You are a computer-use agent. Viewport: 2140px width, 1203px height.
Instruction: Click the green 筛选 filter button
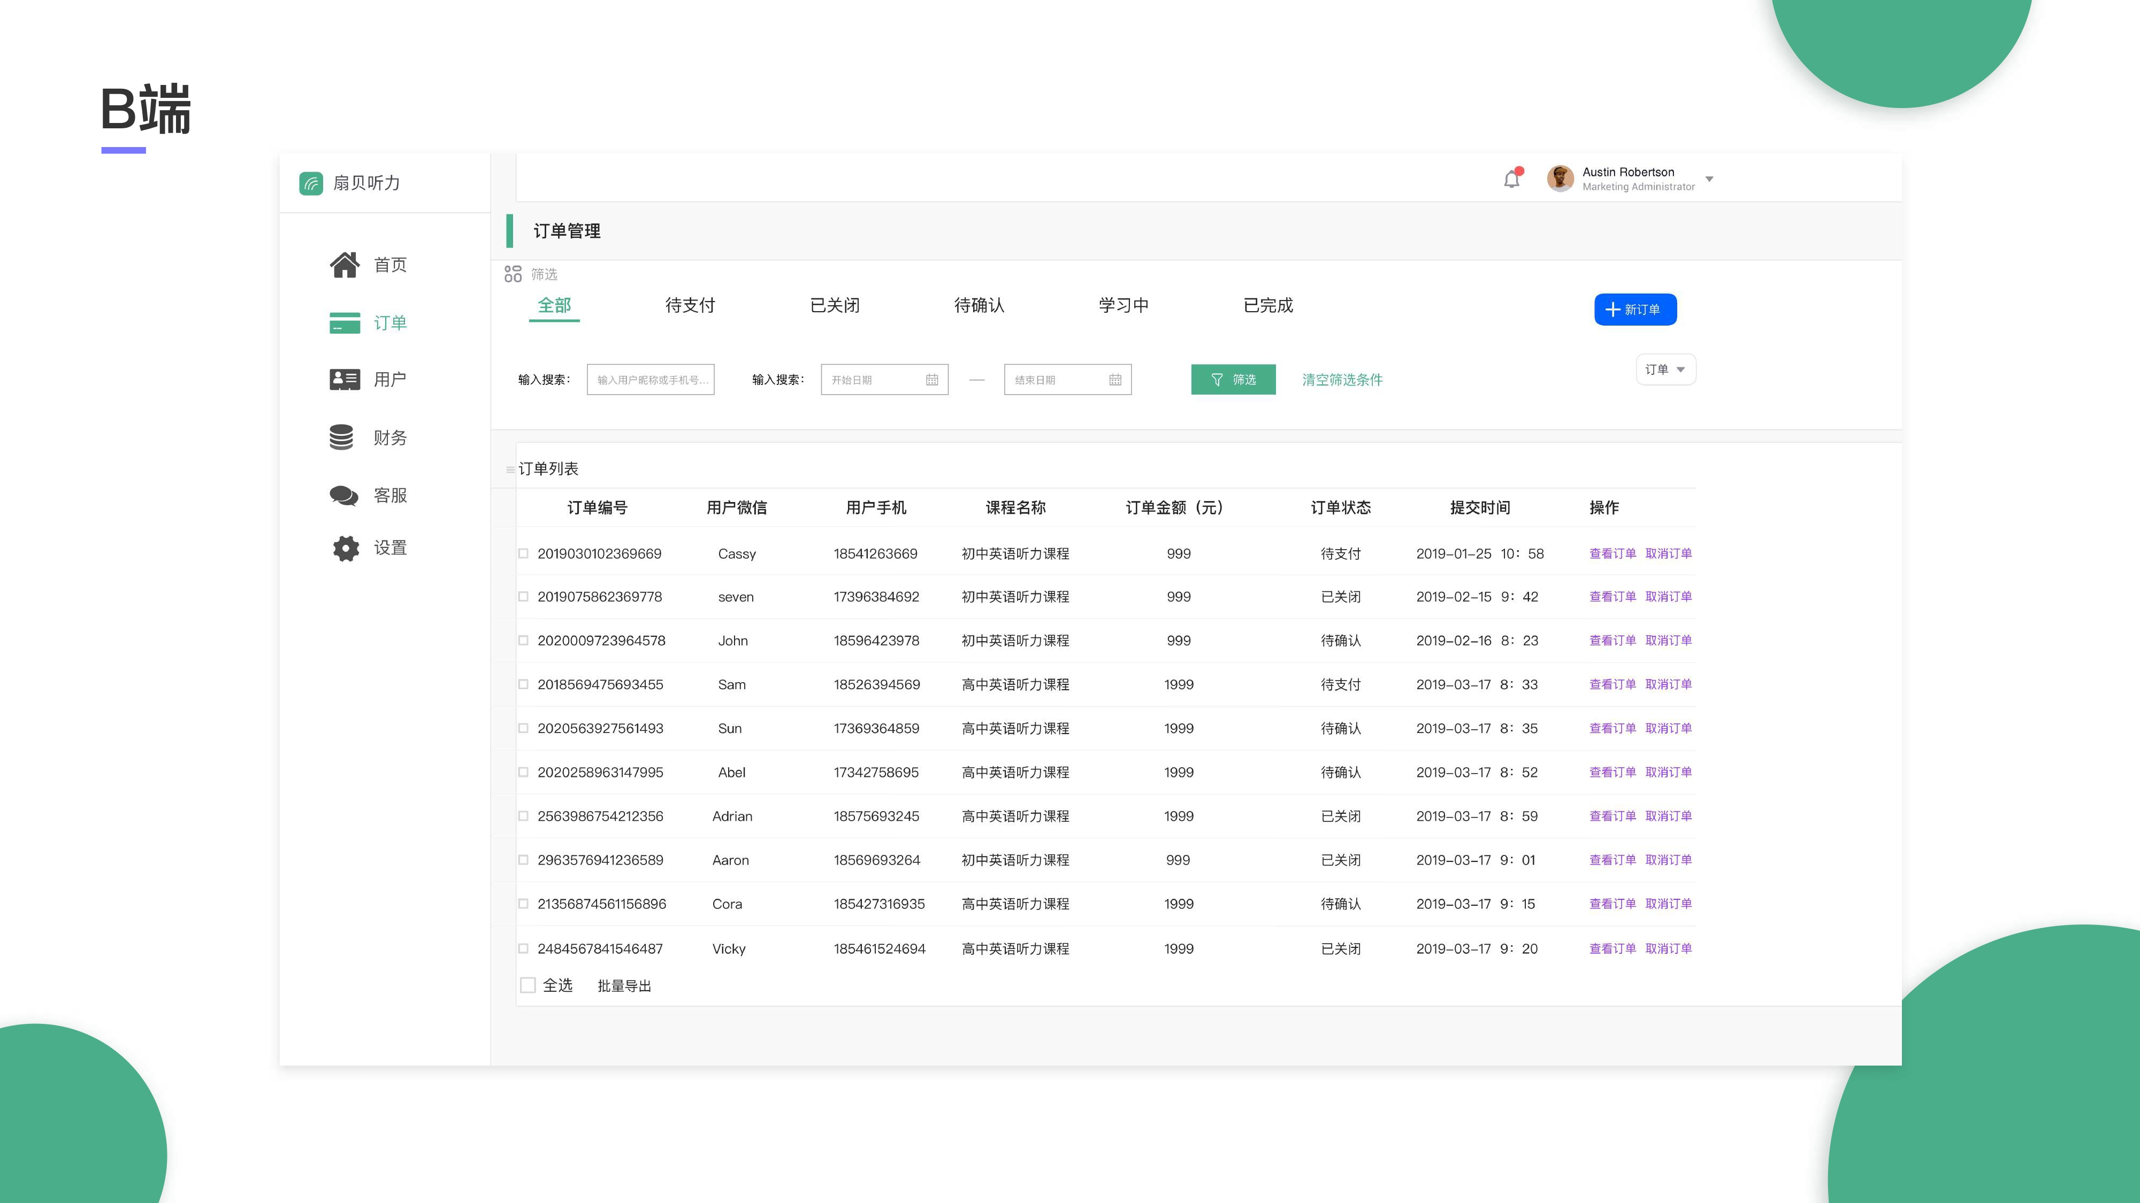[1233, 380]
